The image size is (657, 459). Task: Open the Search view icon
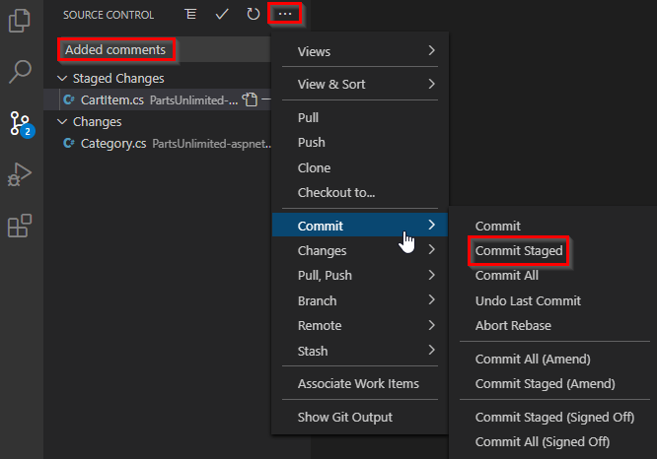(20, 72)
